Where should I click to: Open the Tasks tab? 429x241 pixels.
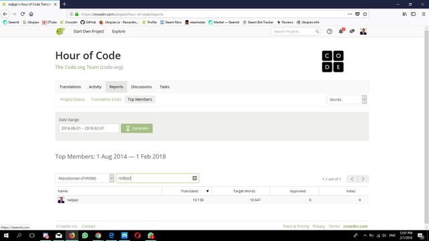click(164, 86)
